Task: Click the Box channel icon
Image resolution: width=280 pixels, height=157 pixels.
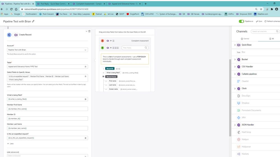Action: tap(239, 52)
